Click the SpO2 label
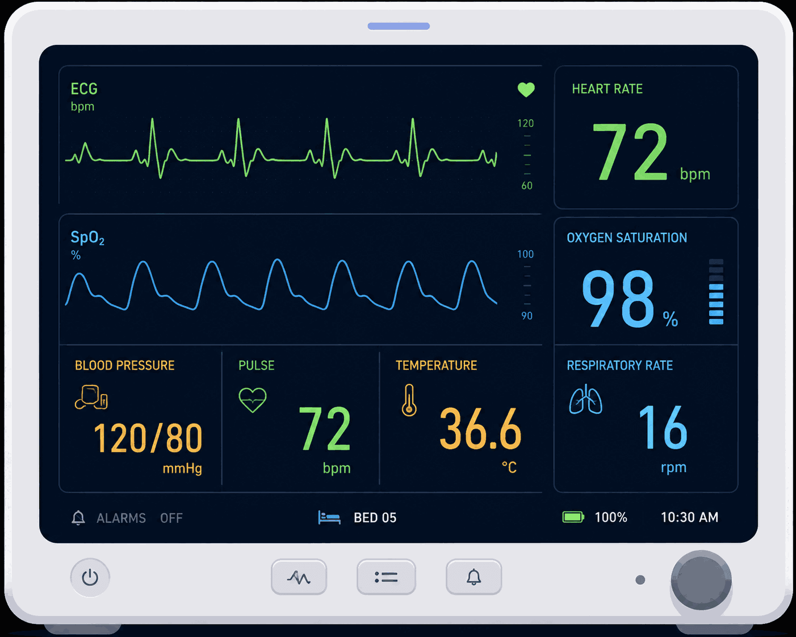Screen dimensions: 796x637 click(x=87, y=238)
